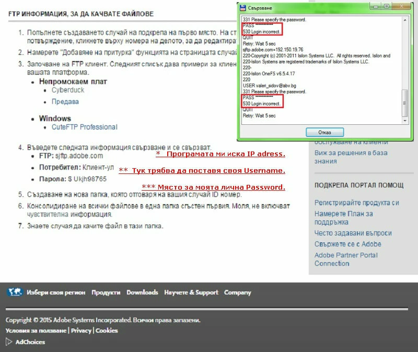Screen dimensions: 418x352
Task: Open Научете & Support footer menu
Action: point(191,292)
